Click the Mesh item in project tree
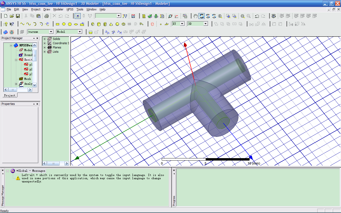341x213 pixels. [27, 79]
